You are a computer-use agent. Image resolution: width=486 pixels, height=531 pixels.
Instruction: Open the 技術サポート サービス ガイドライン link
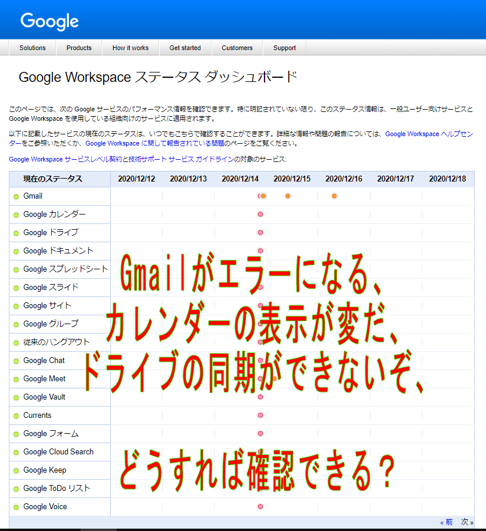pos(194,159)
